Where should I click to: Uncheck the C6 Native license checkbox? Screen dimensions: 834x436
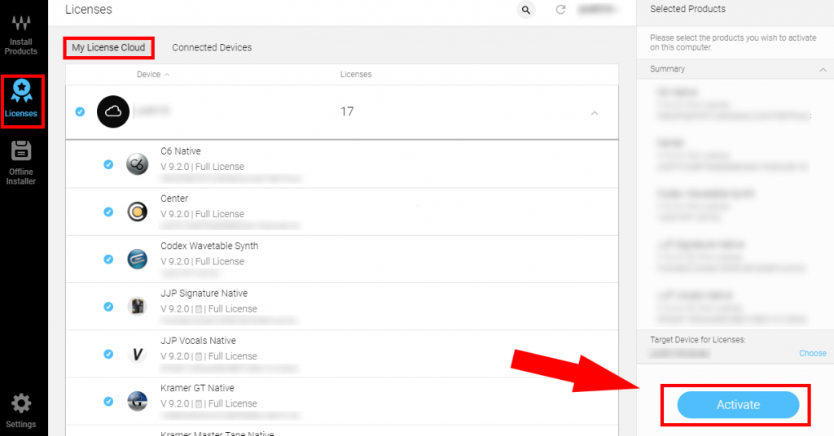click(108, 164)
